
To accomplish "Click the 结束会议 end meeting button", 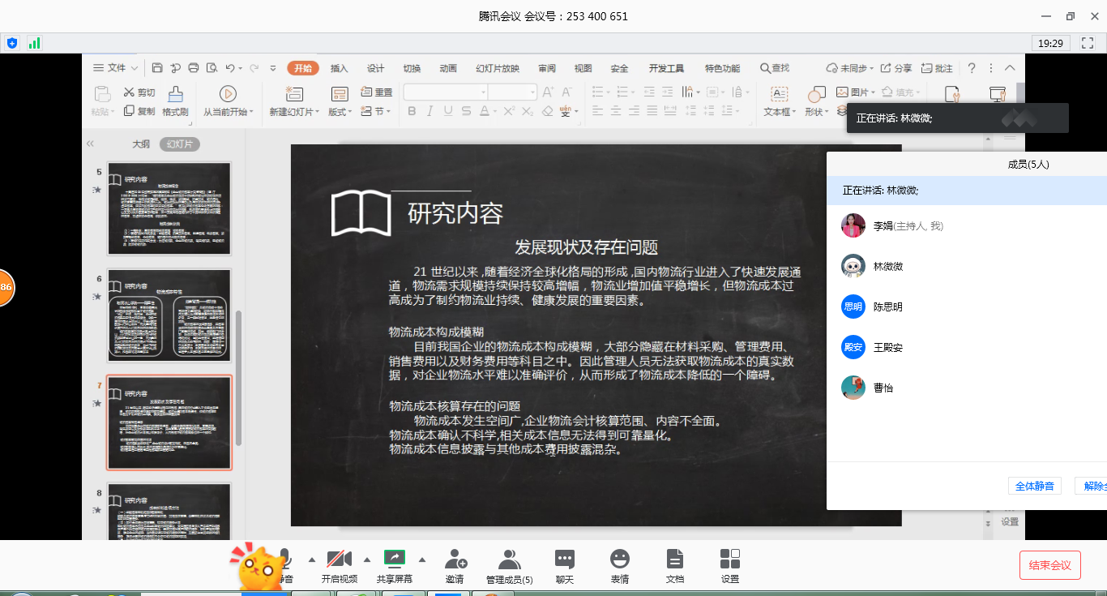I will click(x=1049, y=565).
